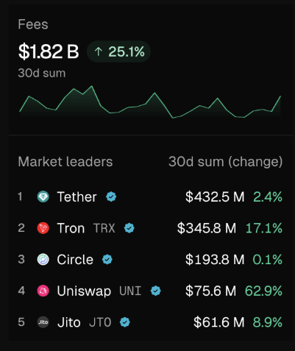Select the Jito market leader name
The height and width of the screenshot is (351, 295).
coord(69,322)
